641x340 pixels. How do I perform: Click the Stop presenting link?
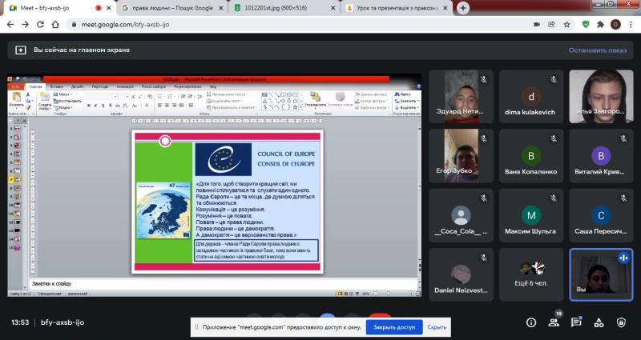point(597,50)
